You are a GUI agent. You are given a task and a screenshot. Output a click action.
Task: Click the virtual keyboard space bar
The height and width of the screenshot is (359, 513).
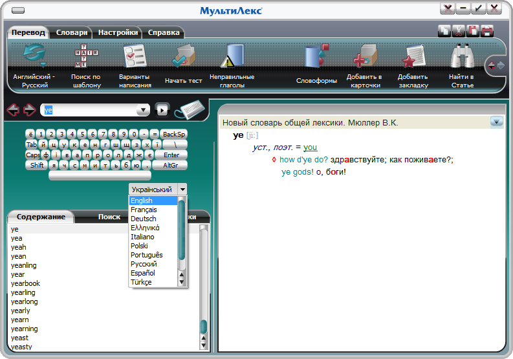click(100, 175)
